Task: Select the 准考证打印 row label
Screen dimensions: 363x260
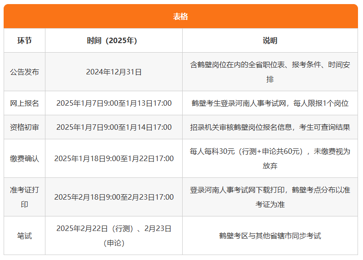Action: click(25, 197)
